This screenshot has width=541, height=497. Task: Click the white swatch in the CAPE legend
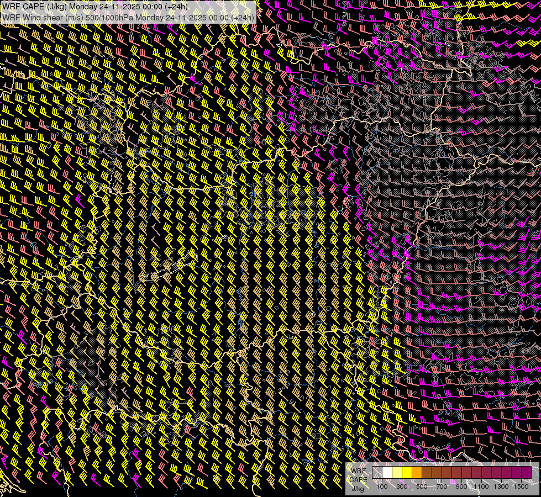(387, 473)
